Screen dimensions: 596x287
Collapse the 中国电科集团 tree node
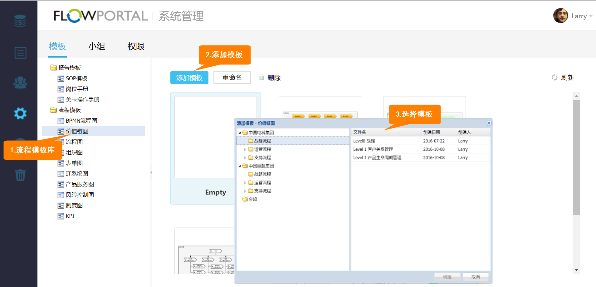click(x=240, y=133)
